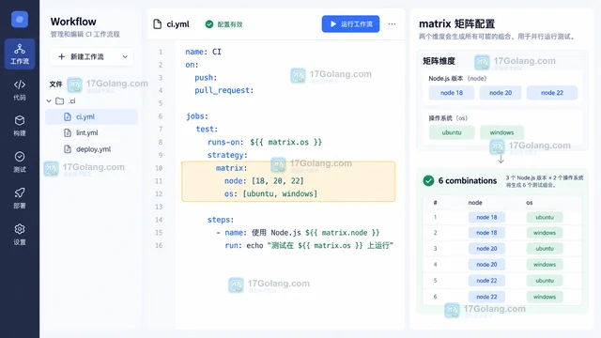601x338 pixels.
Task: Open the three-dot more options menu
Action: pyautogui.click(x=392, y=23)
